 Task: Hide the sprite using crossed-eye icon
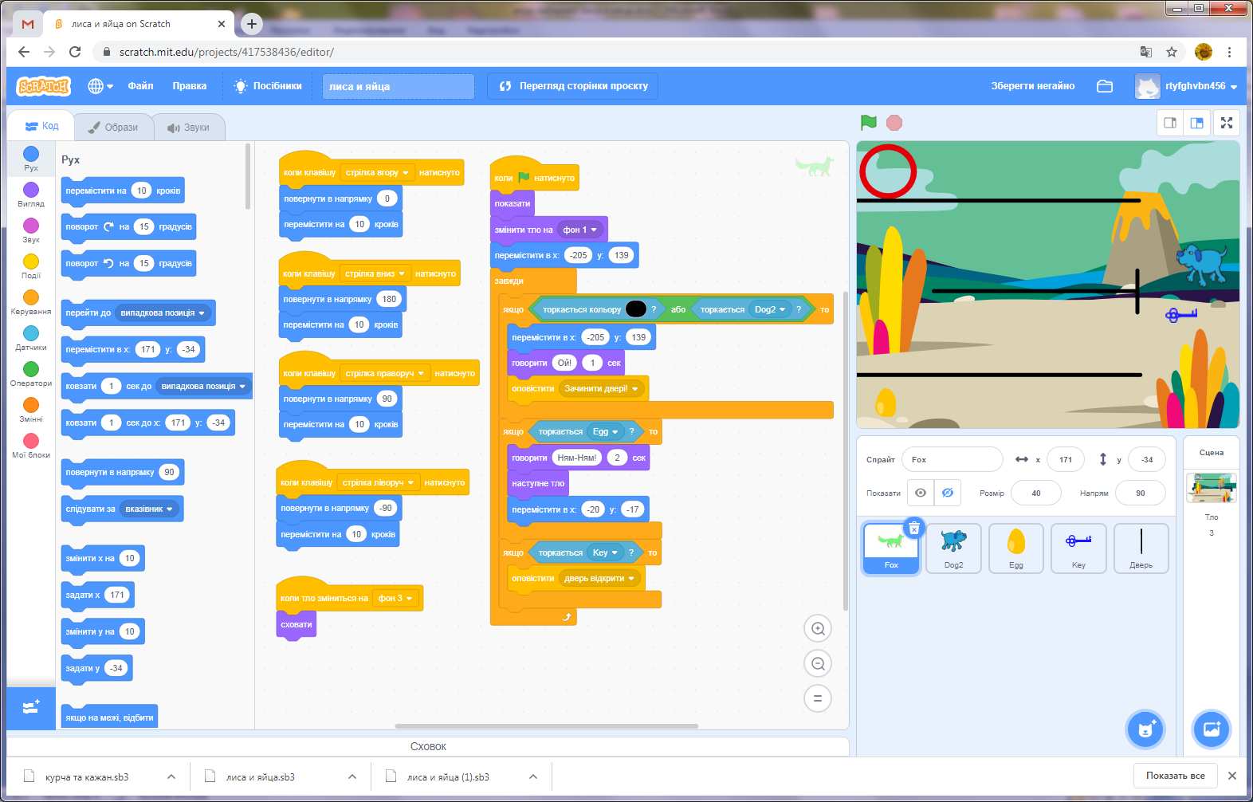pos(948,493)
